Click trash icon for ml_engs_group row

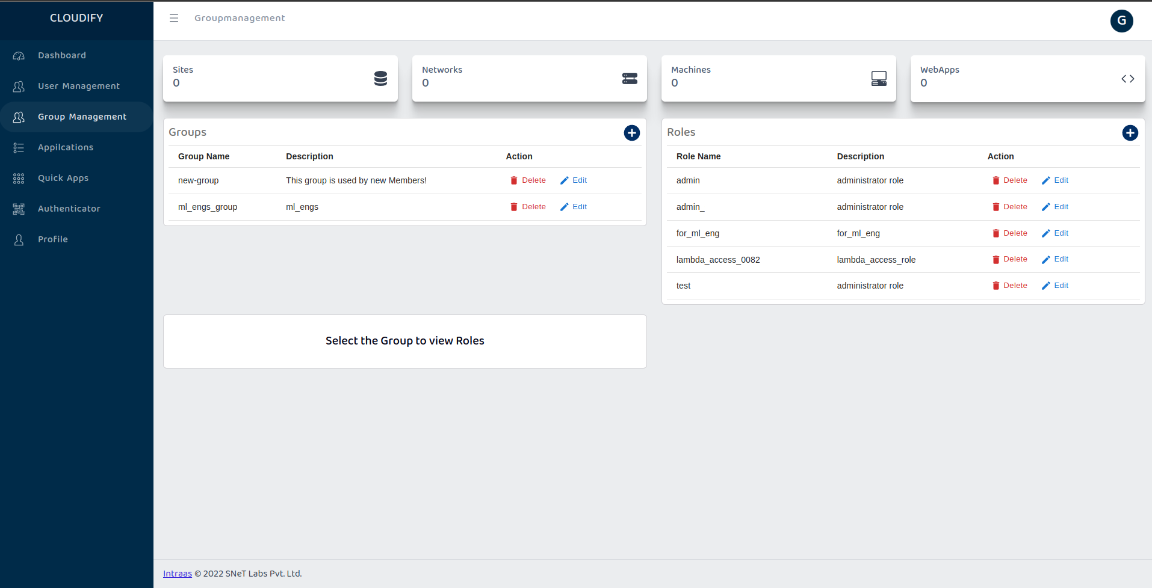514,207
